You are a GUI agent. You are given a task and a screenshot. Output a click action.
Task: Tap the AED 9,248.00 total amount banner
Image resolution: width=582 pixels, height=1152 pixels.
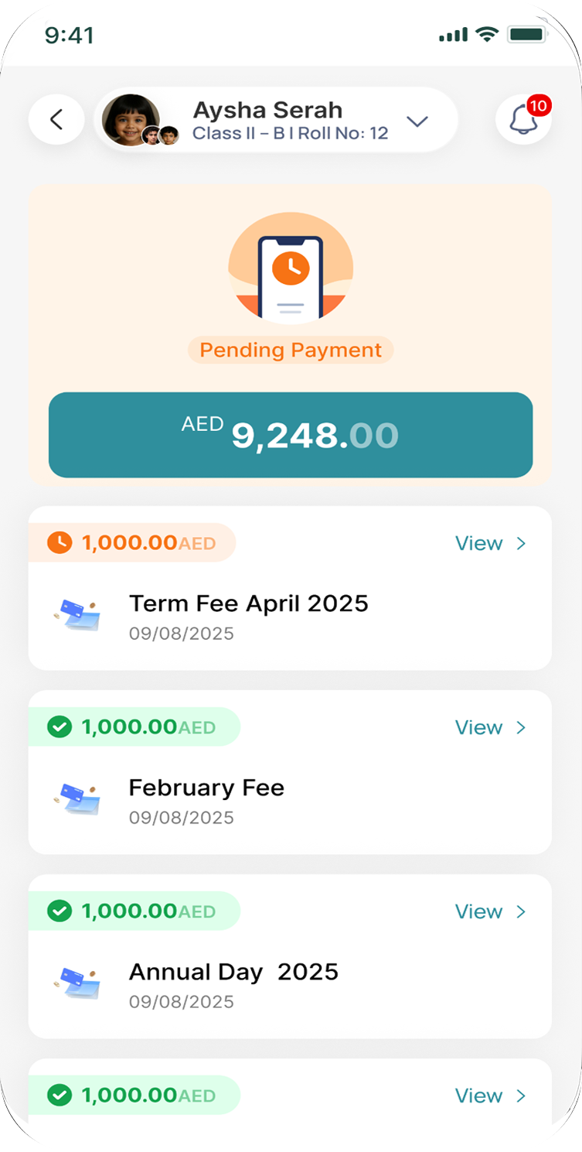291,435
